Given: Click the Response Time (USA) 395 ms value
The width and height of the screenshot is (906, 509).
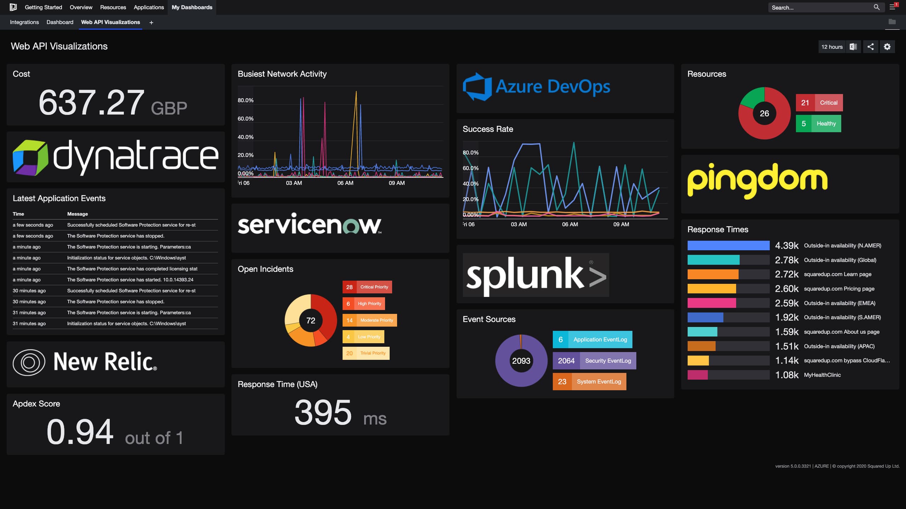Looking at the screenshot, I should (x=340, y=413).
